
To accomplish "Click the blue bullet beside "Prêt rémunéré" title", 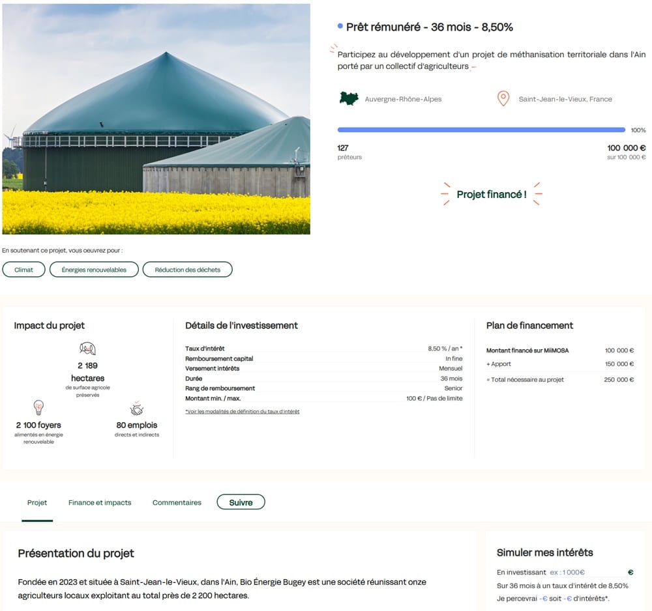I will pyautogui.click(x=338, y=26).
